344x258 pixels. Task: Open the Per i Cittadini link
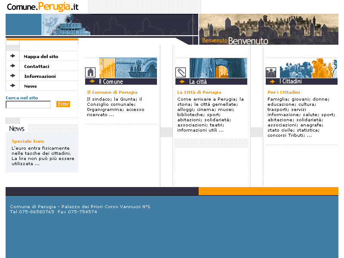point(284,92)
